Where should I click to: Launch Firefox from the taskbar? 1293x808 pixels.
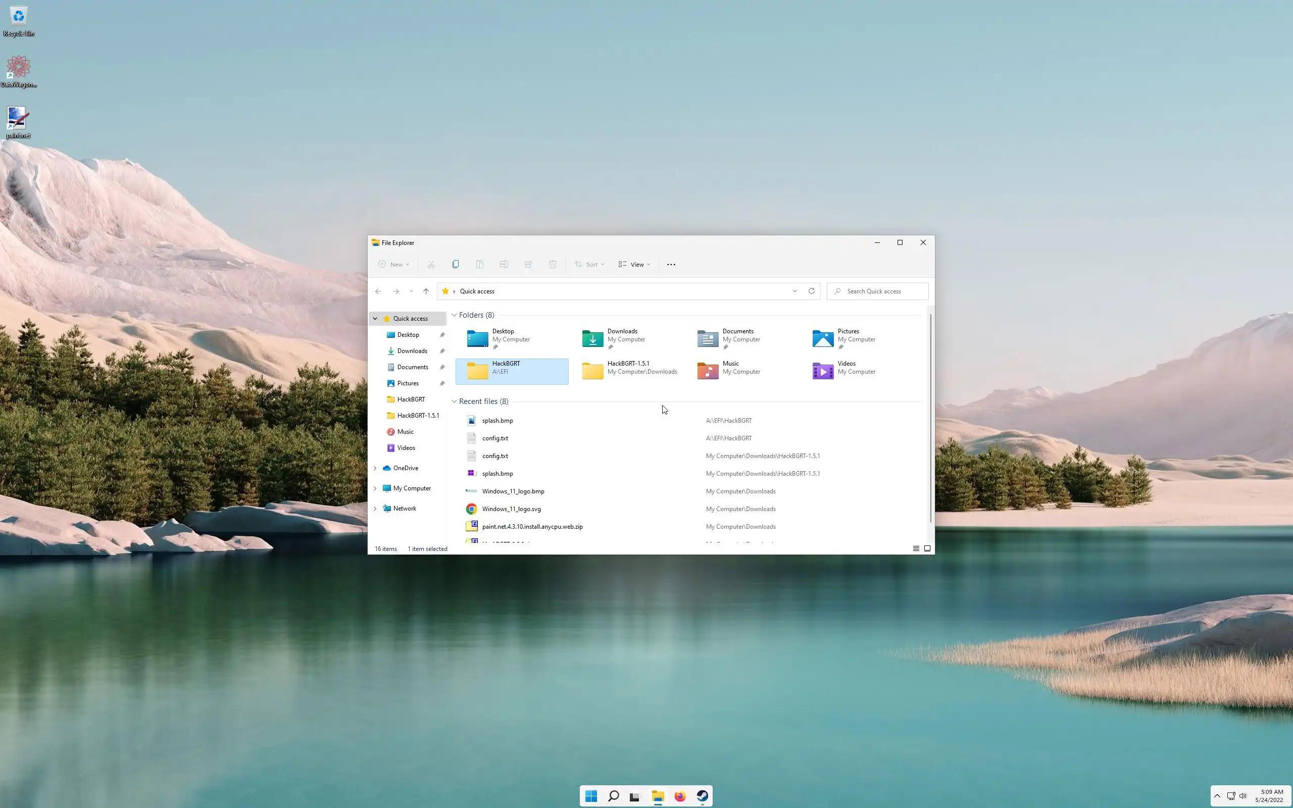[x=680, y=796]
